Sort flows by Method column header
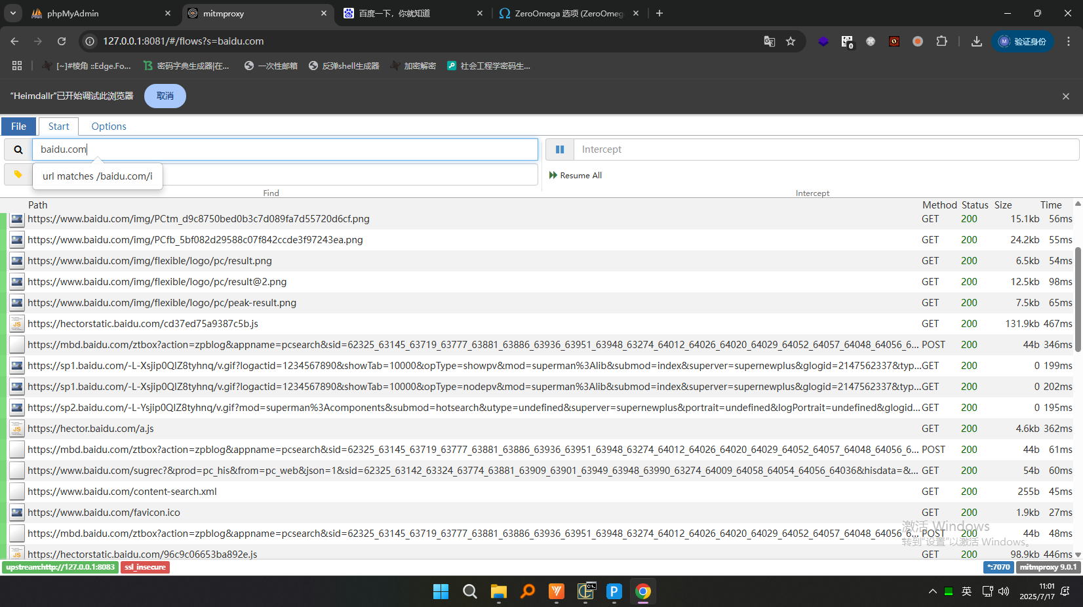 pyautogui.click(x=939, y=205)
